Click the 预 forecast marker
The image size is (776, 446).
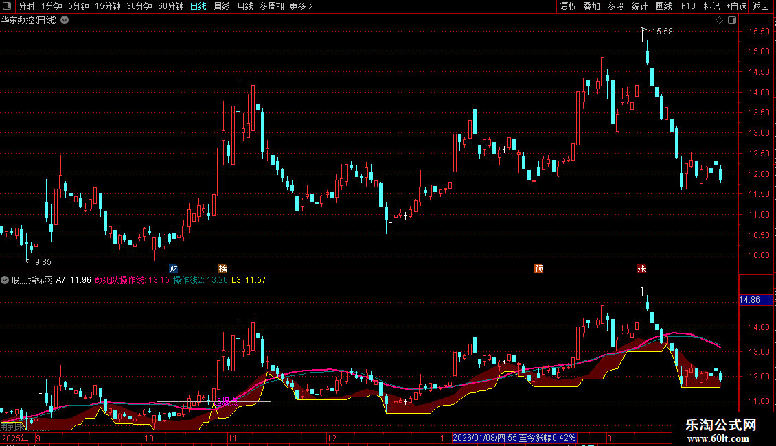(x=538, y=268)
